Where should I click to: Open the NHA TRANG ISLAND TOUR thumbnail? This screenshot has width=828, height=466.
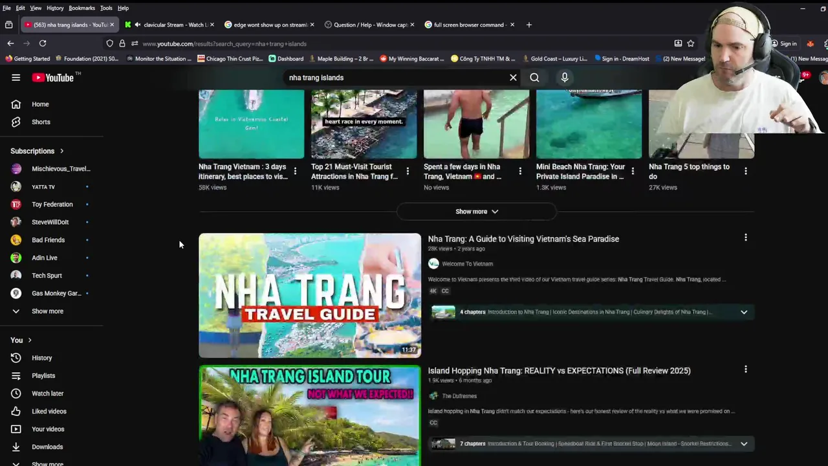pyautogui.click(x=310, y=416)
